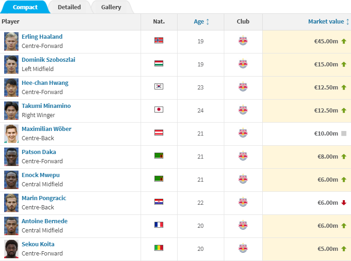Click the club crest in Wöber's row
351x261 pixels.
tap(243, 133)
